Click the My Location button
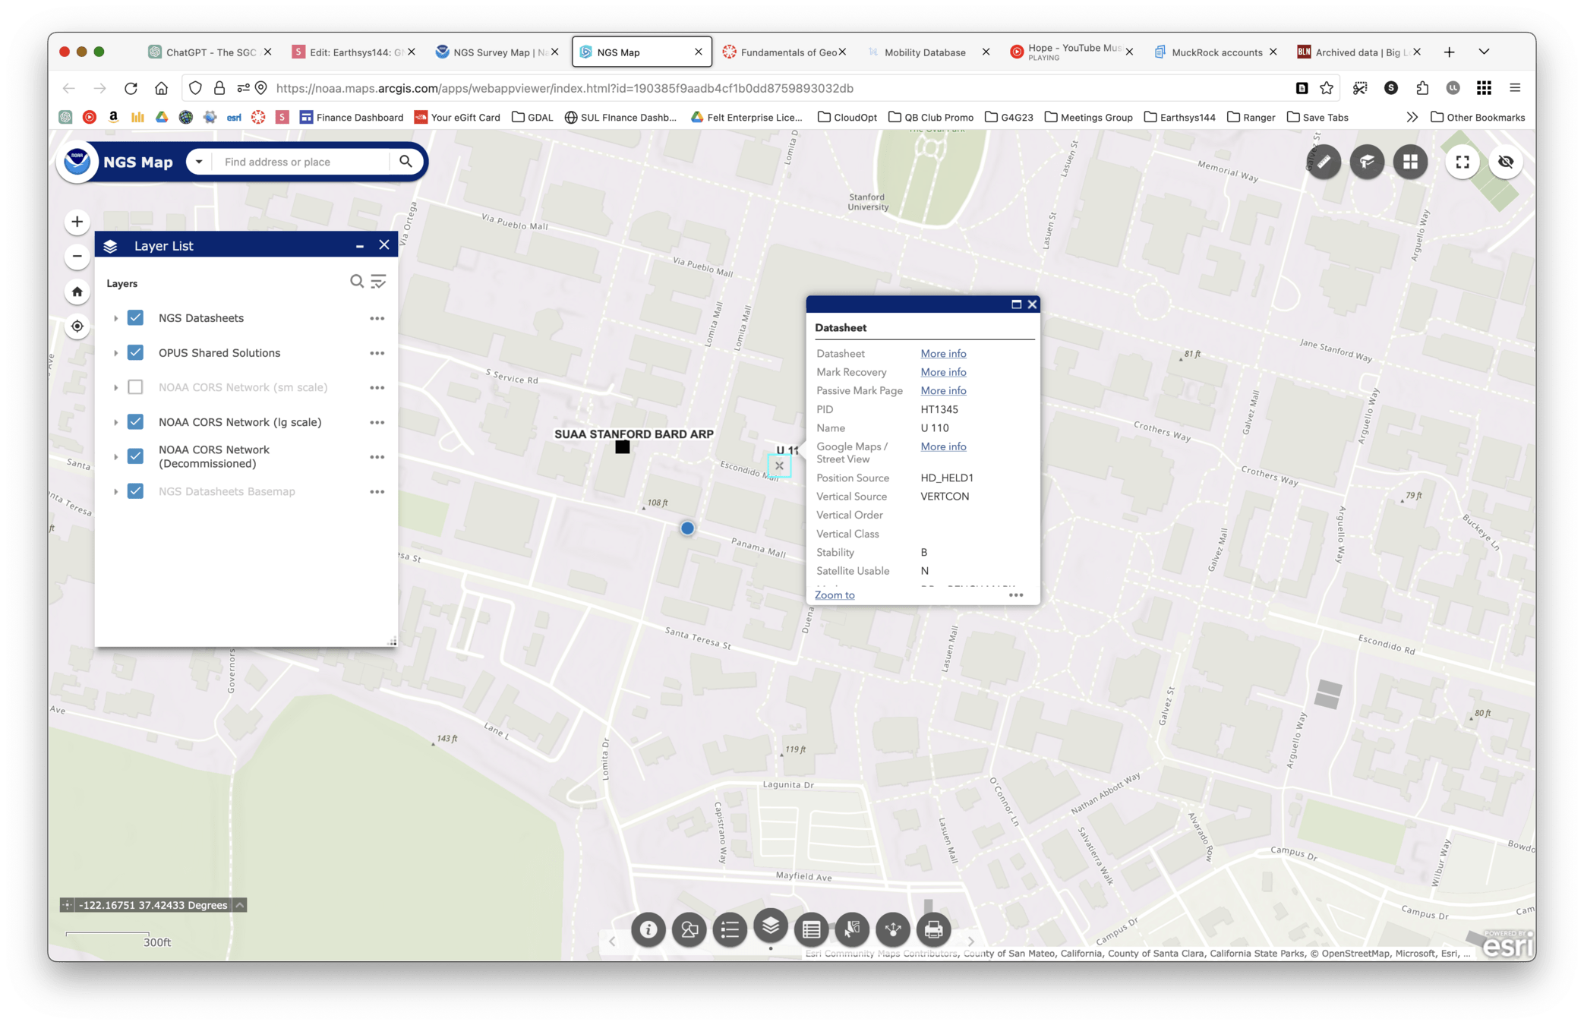1584x1025 pixels. coord(77,326)
